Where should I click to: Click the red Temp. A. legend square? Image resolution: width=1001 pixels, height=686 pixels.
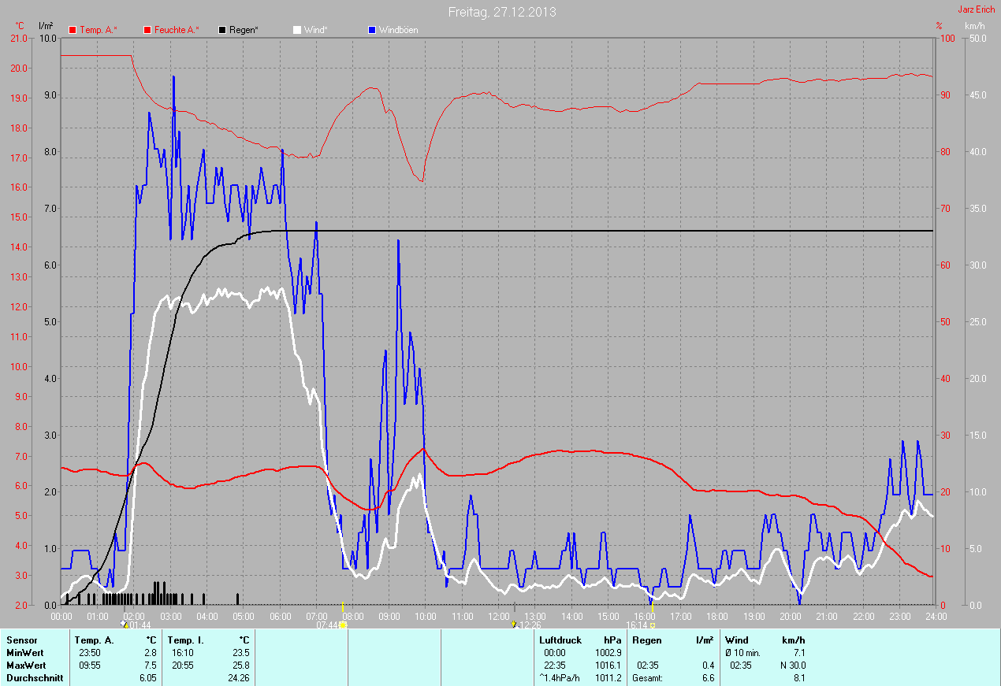click(73, 30)
